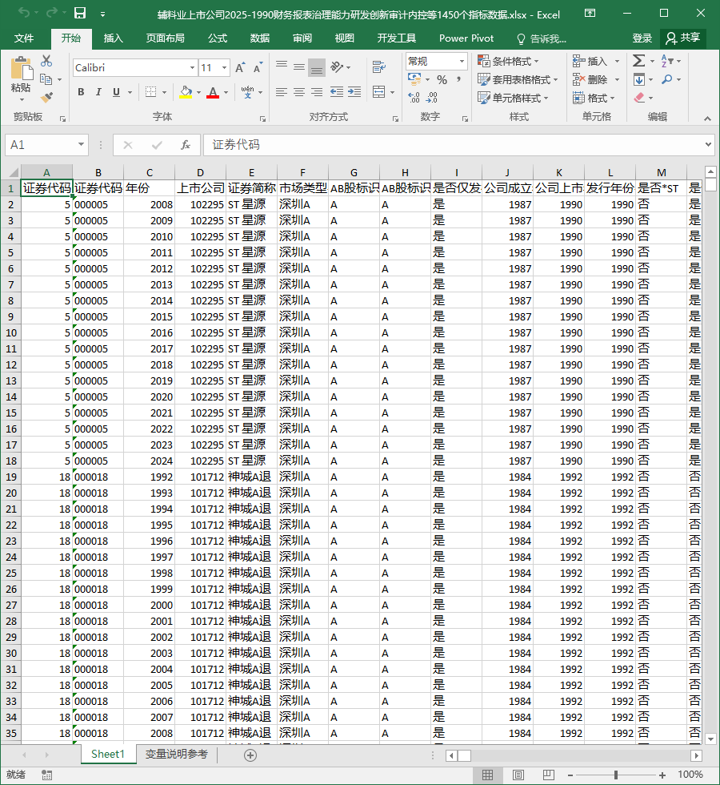
Task: Click the formula bar showing 证券代码
Action: click(x=455, y=145)
